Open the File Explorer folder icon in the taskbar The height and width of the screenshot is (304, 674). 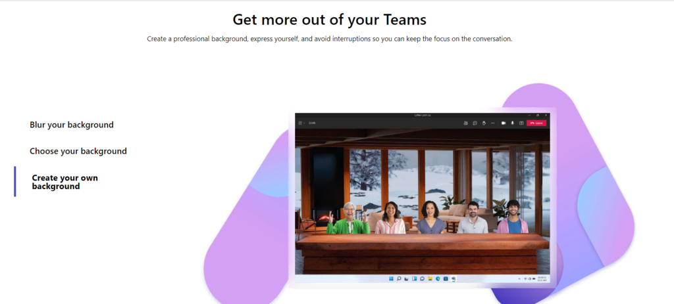(430, 278)
